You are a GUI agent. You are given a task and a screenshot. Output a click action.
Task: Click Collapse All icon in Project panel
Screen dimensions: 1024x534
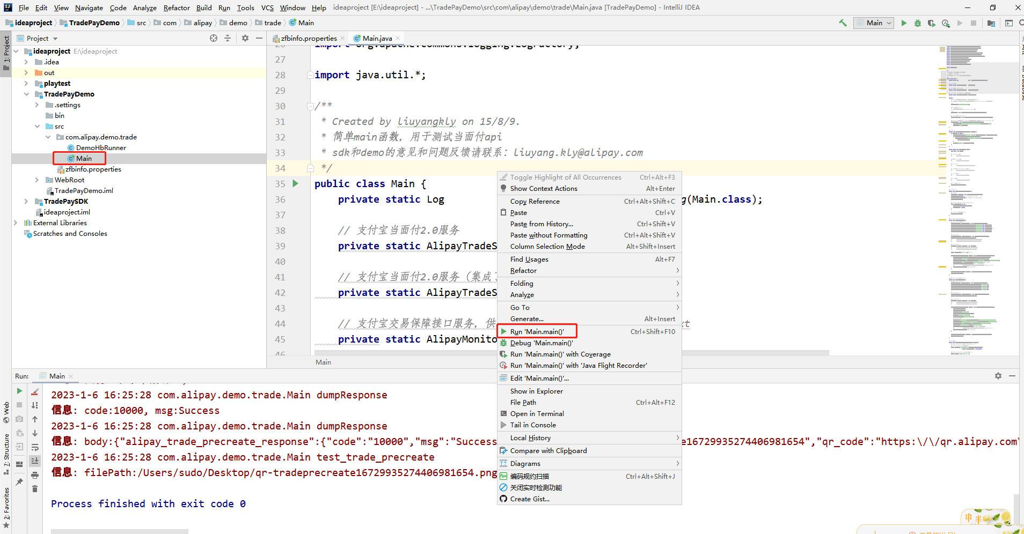[x=228, y=38]
